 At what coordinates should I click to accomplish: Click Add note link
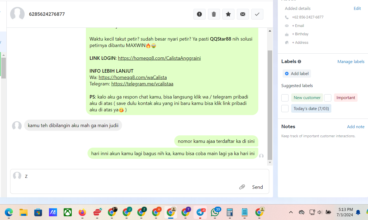point(356,127)
